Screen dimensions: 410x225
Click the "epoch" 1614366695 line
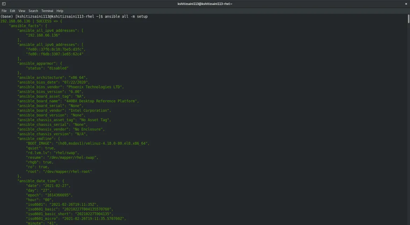pos(49,195)
